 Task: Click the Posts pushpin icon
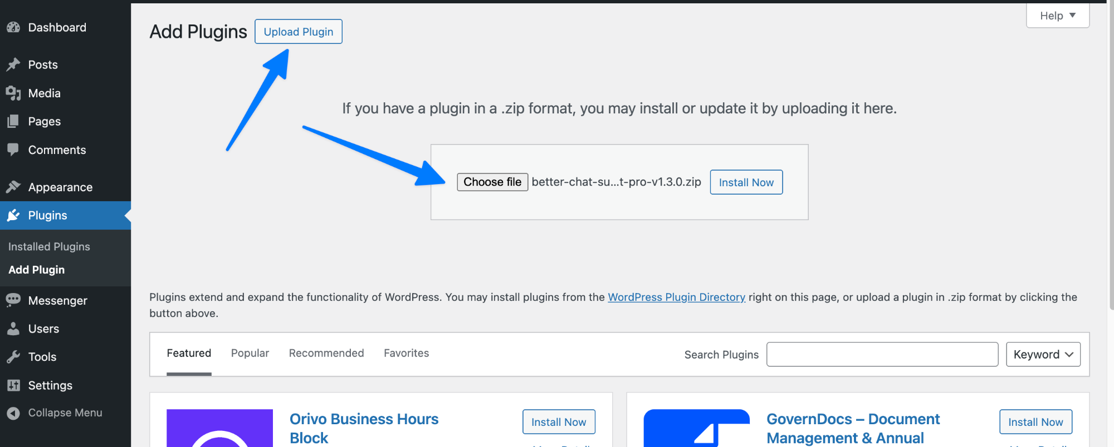13,64
